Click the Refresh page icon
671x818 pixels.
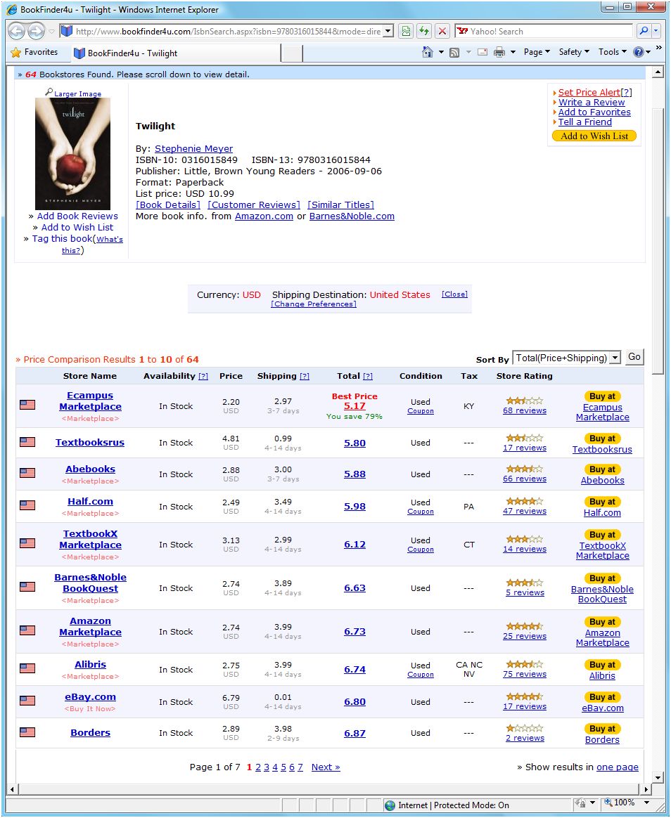[423, 32]
